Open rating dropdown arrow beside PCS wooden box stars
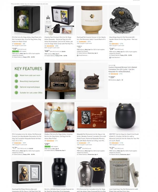This screenshot has height=192, width=158. click(x=22, y=143)
